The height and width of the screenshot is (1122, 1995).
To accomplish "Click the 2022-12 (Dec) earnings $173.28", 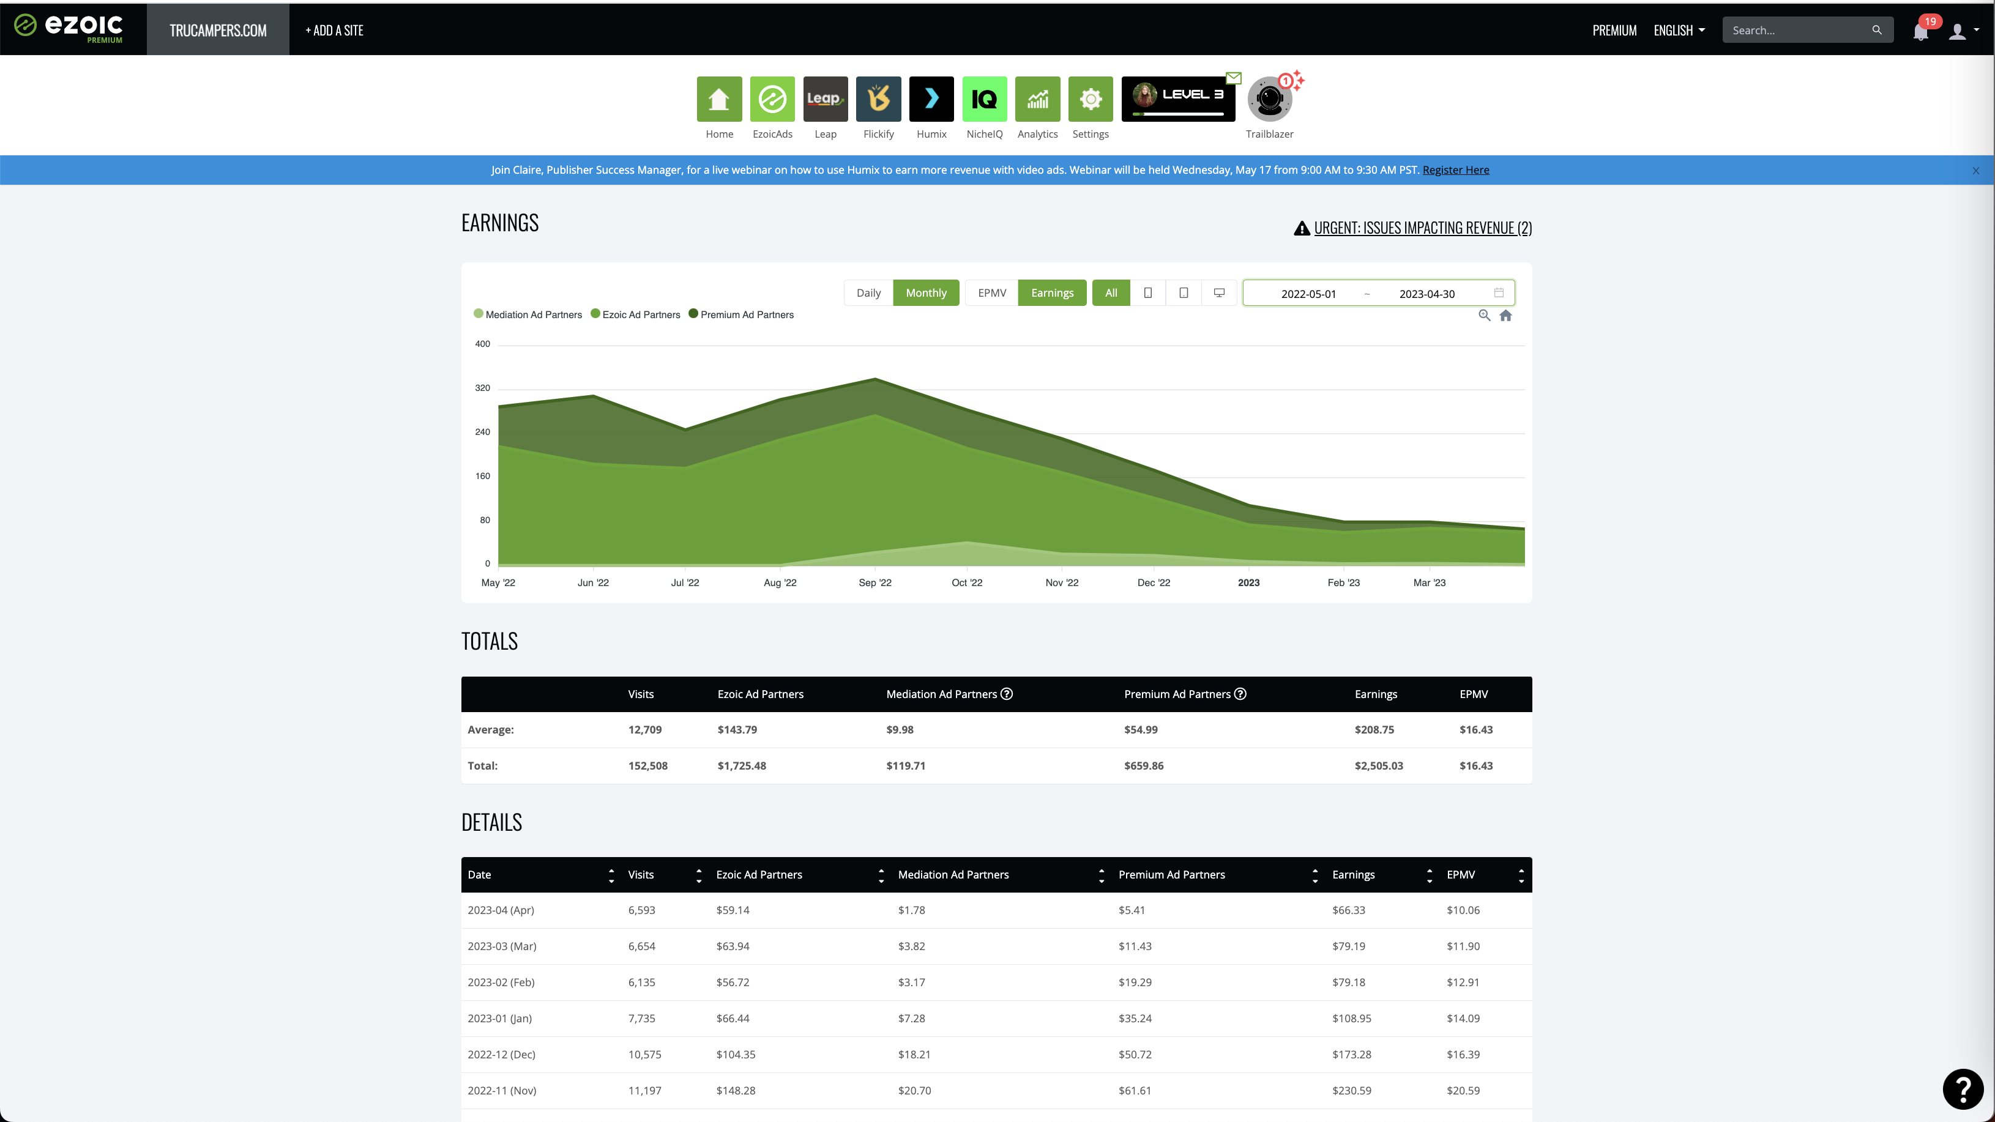I will (x=1351, y=1054).
